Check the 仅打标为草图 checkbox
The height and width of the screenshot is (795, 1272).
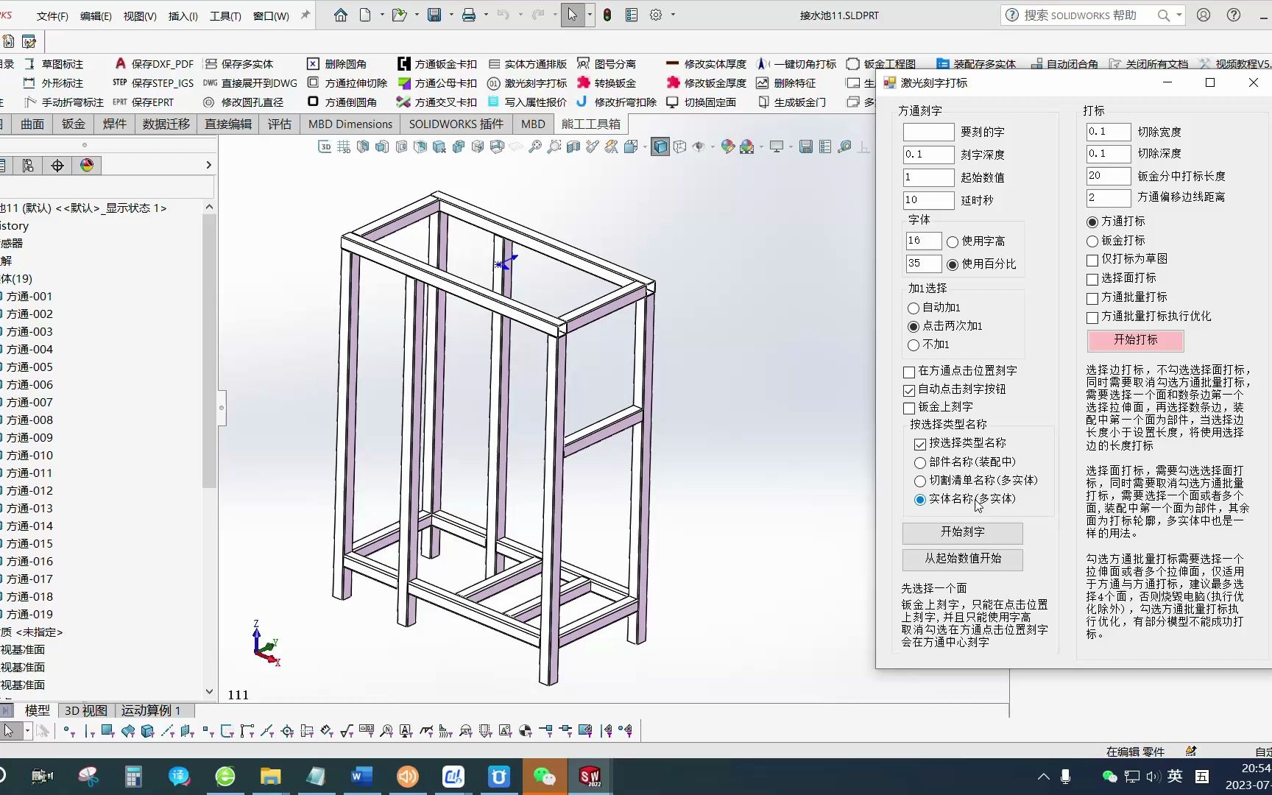[x=1092, y=259]
